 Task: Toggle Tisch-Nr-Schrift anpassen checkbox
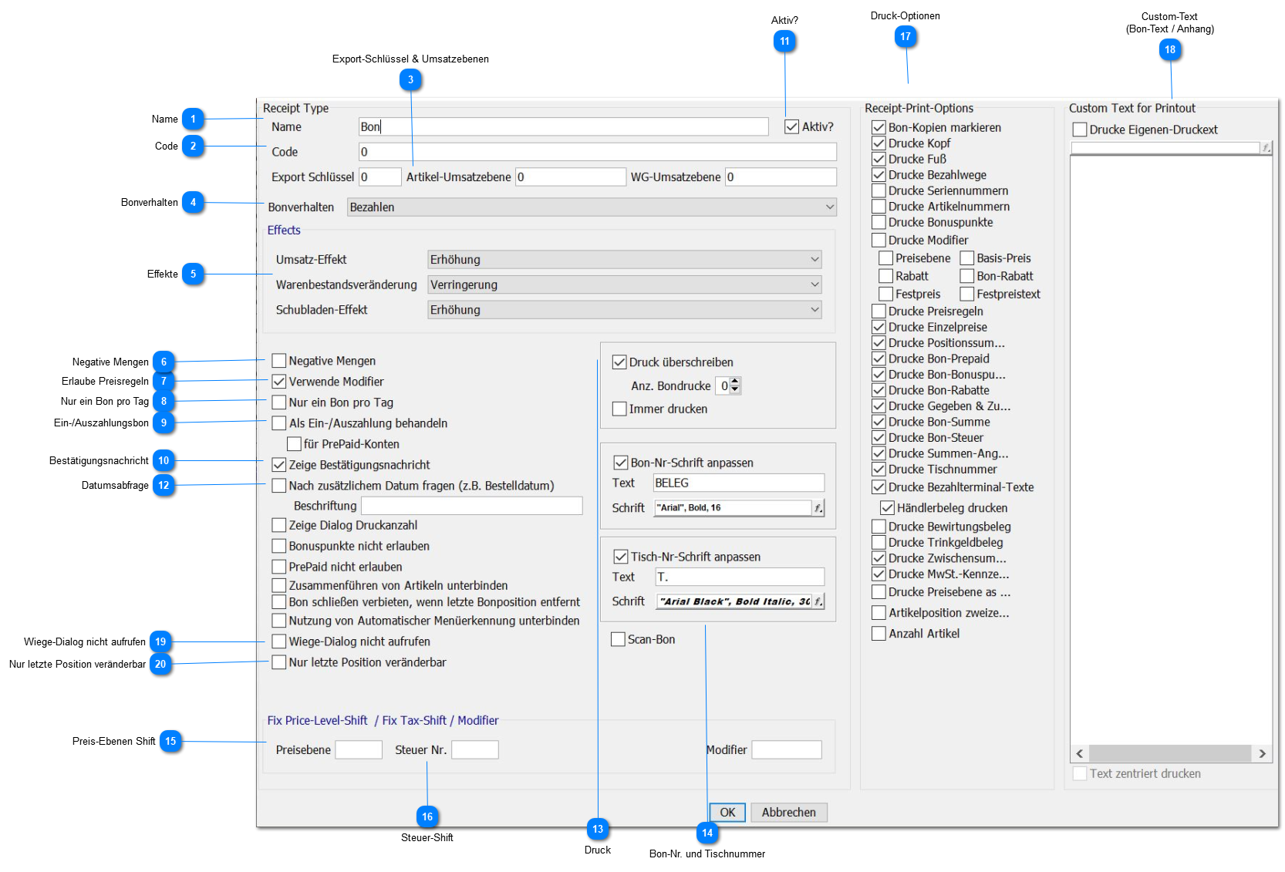point(621,557)
